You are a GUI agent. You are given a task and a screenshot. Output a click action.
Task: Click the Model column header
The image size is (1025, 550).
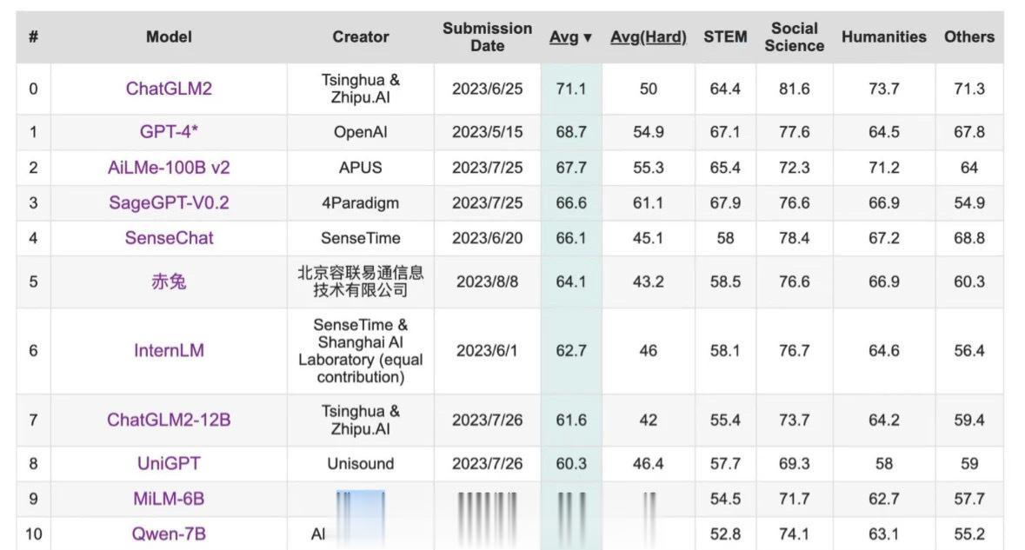click(168, 36)
